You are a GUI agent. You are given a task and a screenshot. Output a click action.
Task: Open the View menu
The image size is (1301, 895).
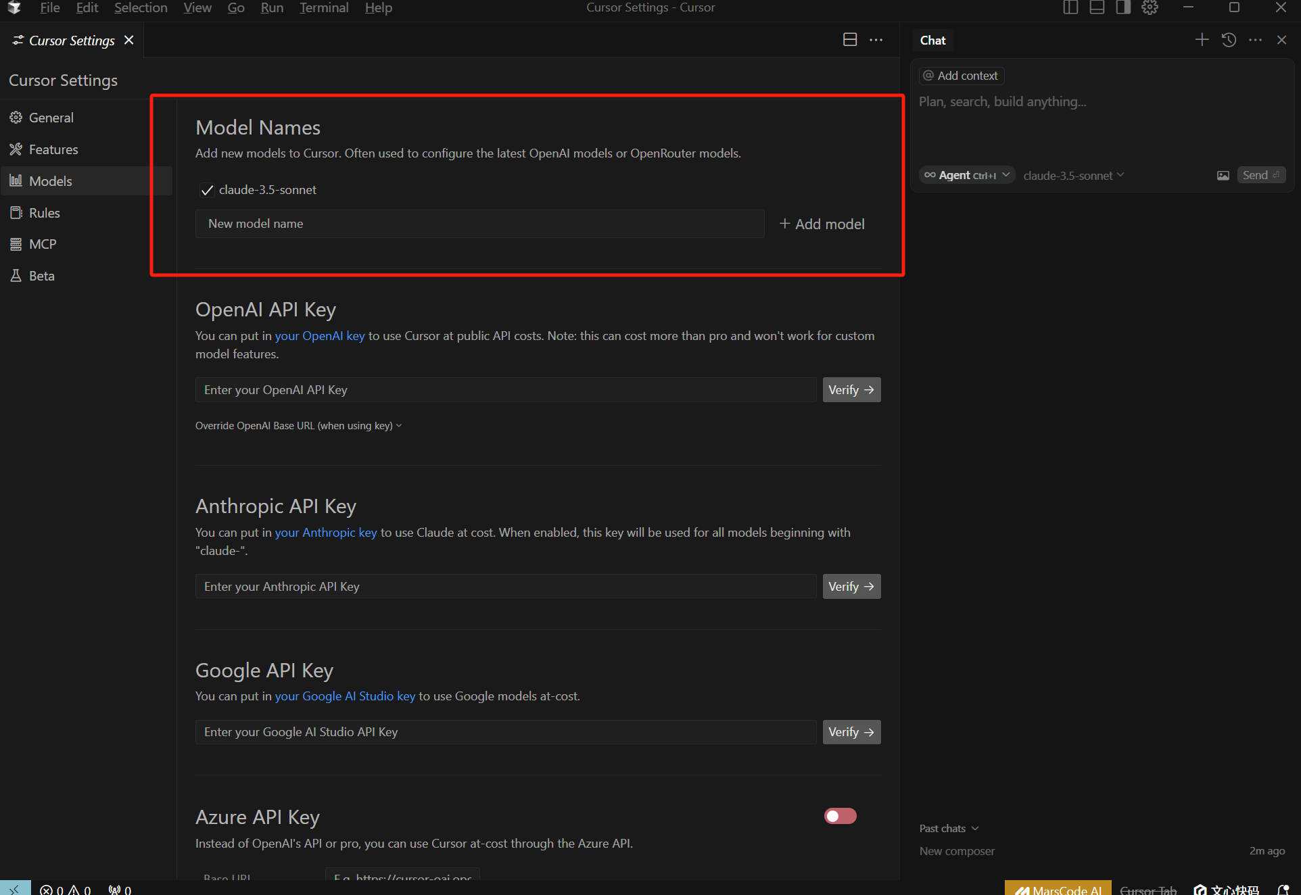[x=197, y=7]
